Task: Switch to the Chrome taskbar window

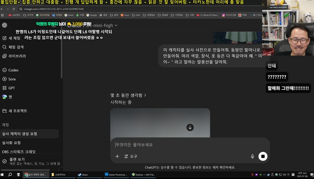Action: pyautogui.click(x=35, y=174)
